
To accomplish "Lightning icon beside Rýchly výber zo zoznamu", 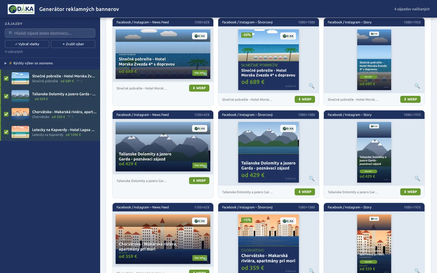I will [x=10, y=63].
